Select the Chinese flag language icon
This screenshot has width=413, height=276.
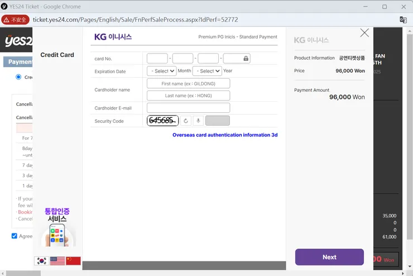coord(73,261)
